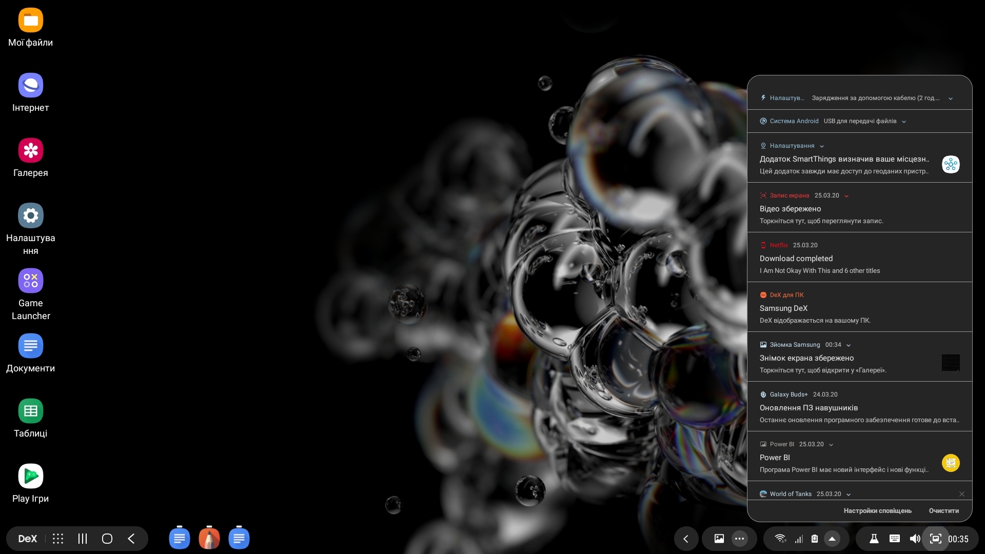Image resolution: width=985 pixels, height=554 pixels.
Task: Open Wi-Fi status from the system tray
Action: coord(780,539)
